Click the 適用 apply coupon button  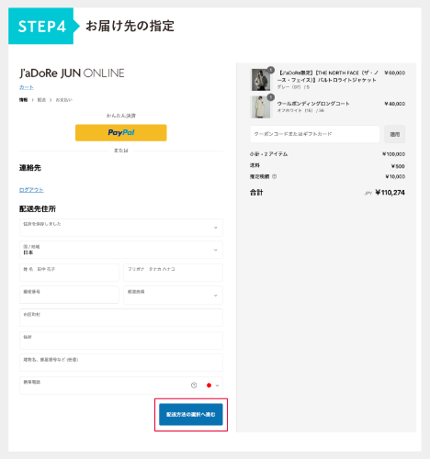(394, 134)
